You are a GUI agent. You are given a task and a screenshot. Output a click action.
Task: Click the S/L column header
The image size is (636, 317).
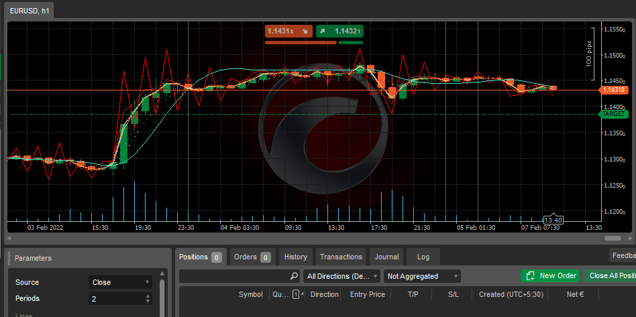[x=453, y=294]
